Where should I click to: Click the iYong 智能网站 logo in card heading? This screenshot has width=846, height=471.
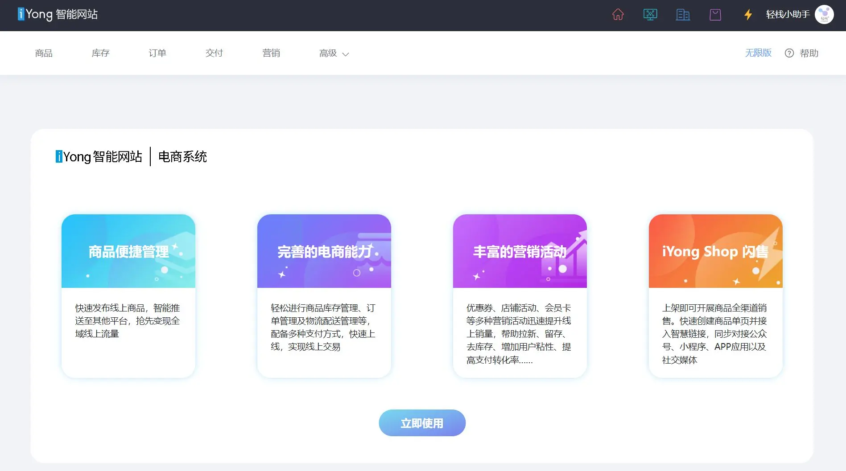pyautogui.click(x=99, y=156)
